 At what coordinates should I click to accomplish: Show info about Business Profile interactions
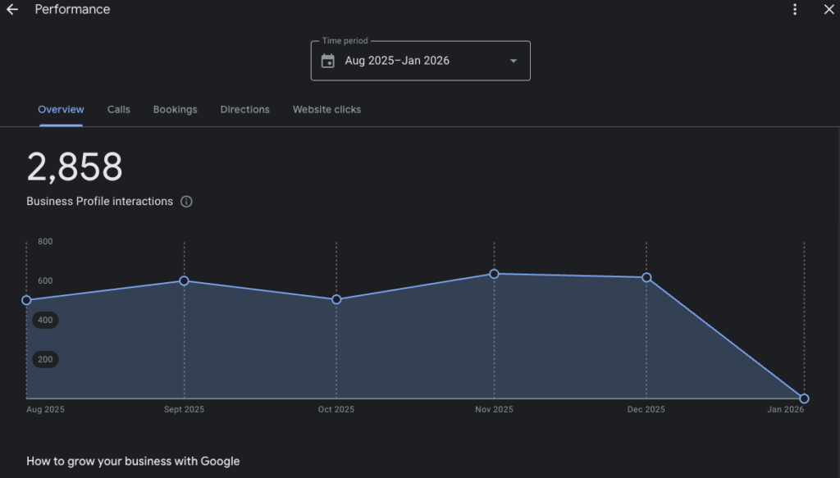(186, 202)
